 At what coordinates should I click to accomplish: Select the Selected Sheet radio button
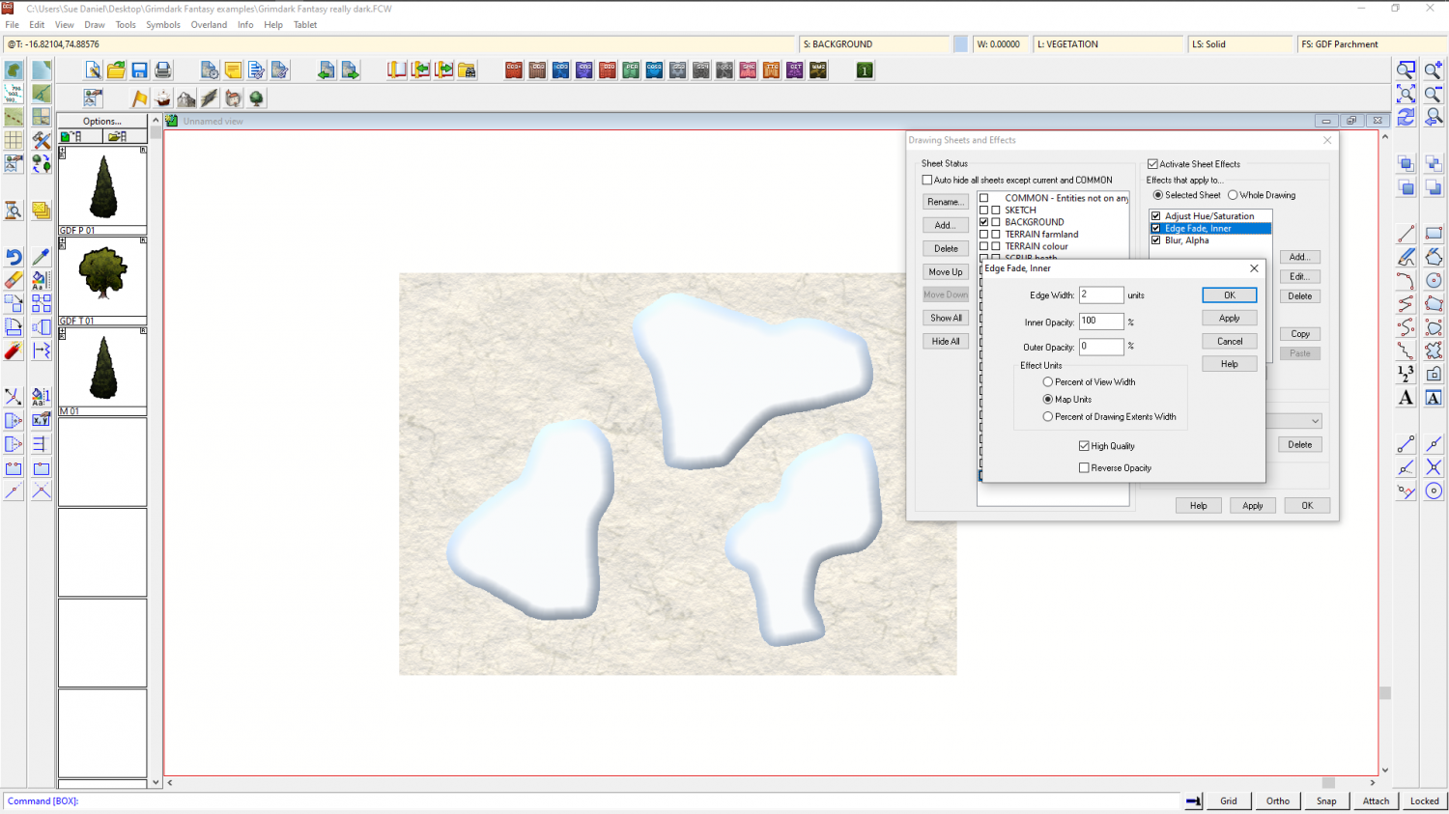point(1158,195)
